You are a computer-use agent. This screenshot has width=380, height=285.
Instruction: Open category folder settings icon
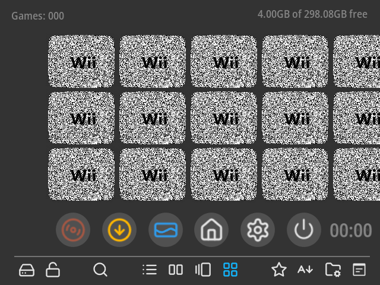pyautogui.click(x=333, y=270)
